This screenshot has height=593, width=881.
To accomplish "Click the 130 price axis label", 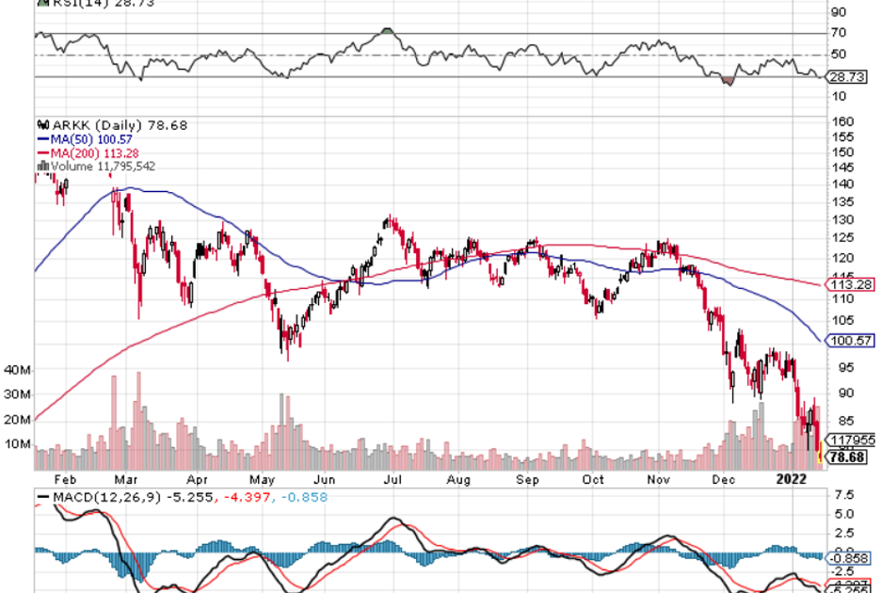I will pos(842,219).
